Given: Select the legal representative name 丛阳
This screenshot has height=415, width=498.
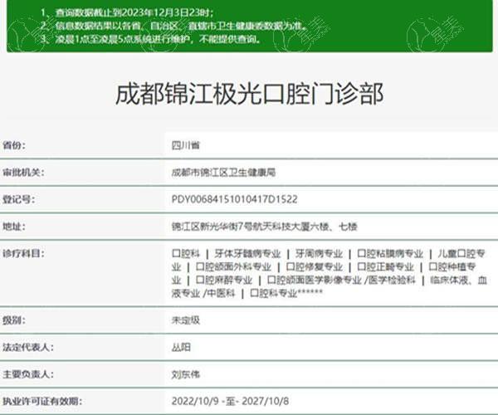Looking at the screenshot, I should click(181, 347).
